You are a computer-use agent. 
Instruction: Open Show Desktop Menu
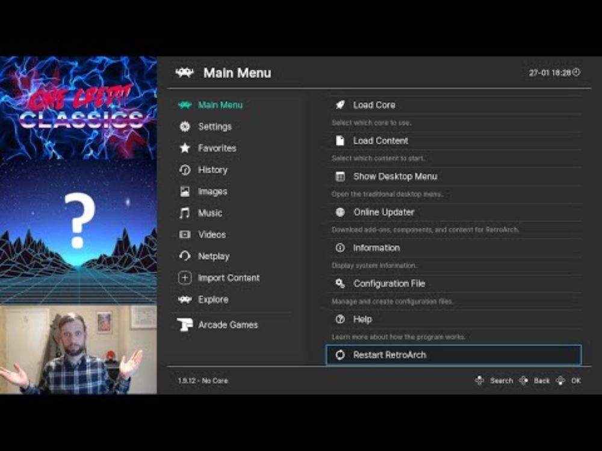[x=454, y=176]
